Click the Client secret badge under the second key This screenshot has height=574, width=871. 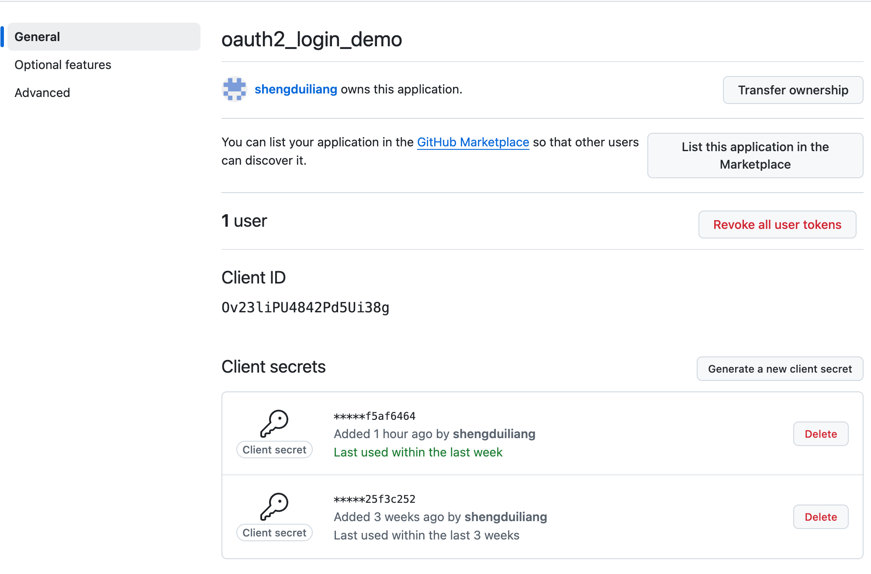click(274, 532)
